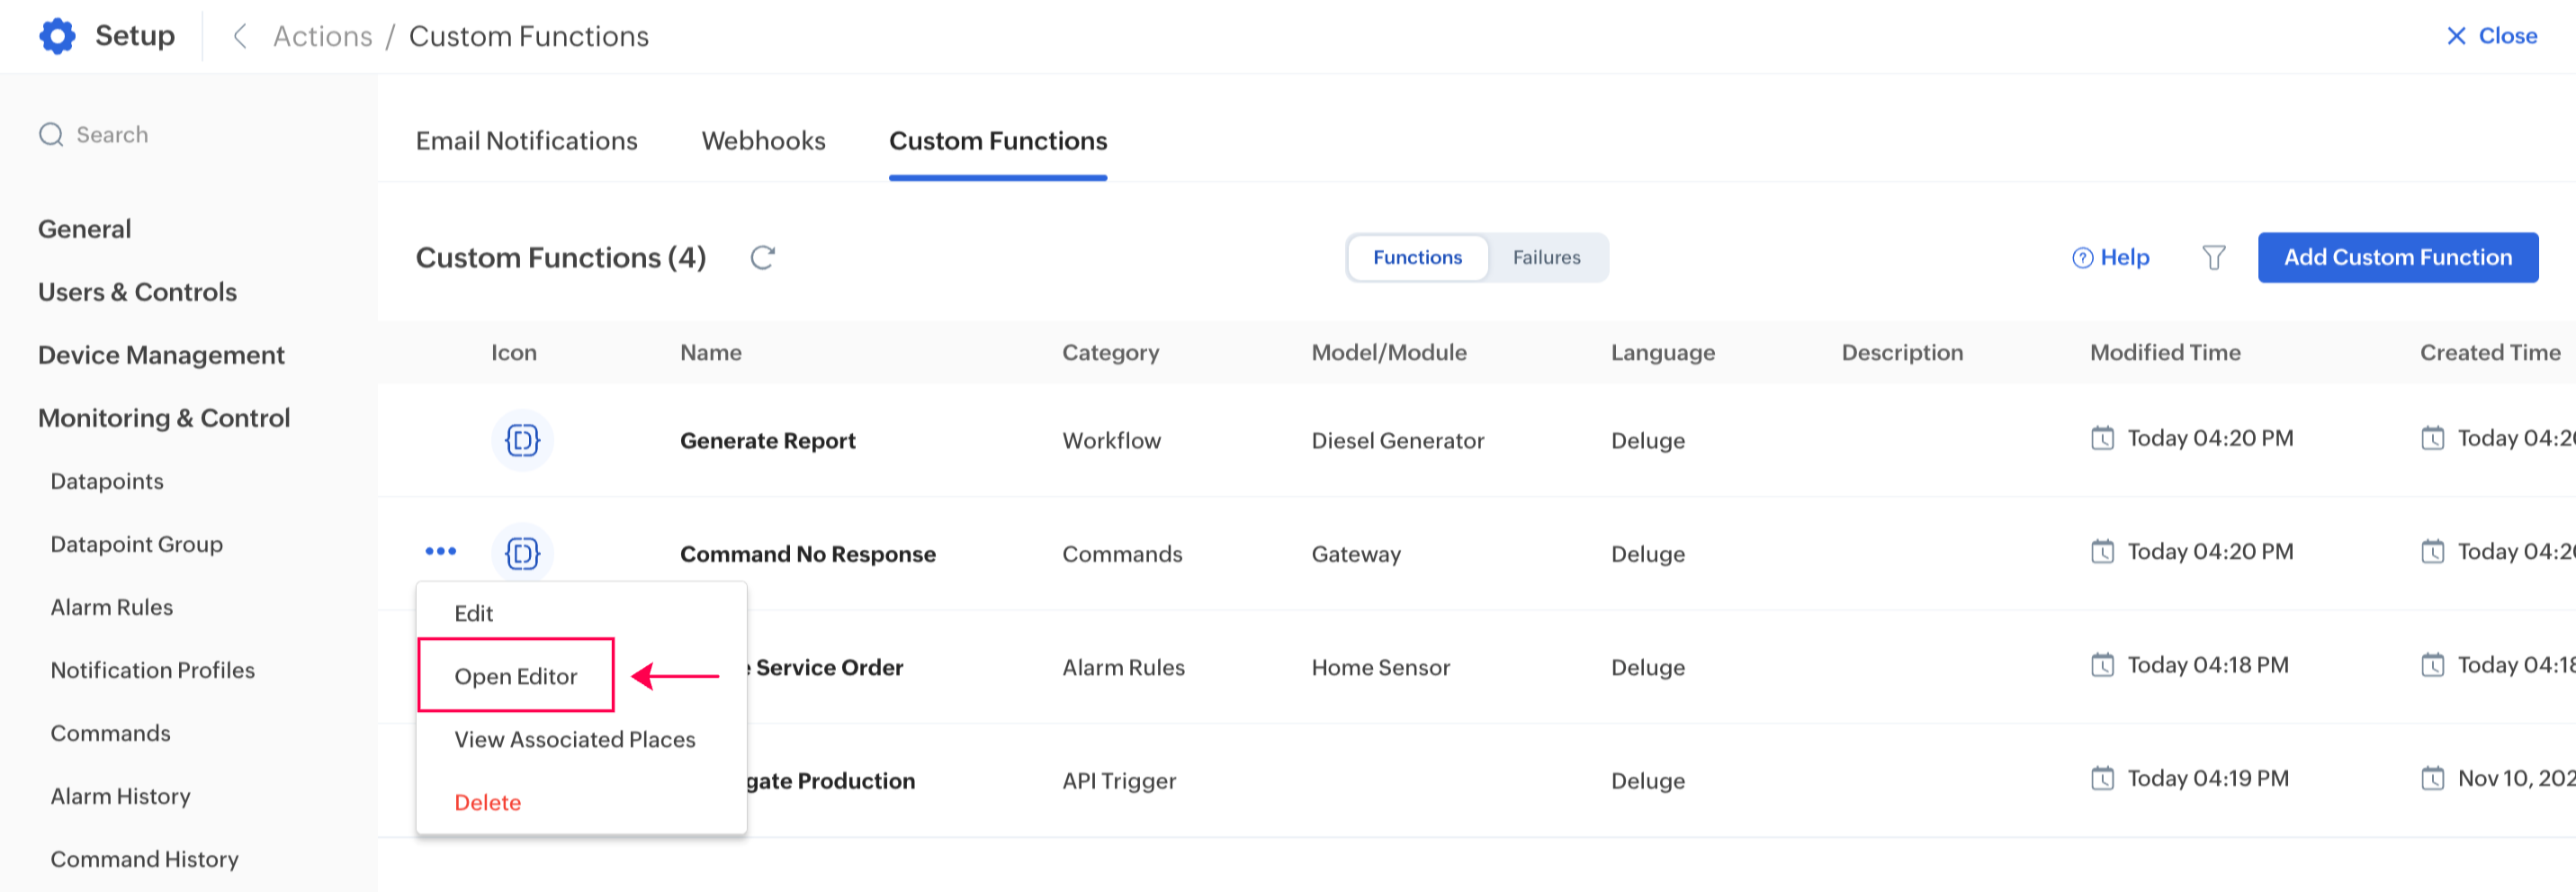
Task: Click the three-dot more options icon
Action: click(440, 551)
